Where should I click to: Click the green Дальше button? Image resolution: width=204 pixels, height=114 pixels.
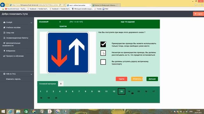152,79
